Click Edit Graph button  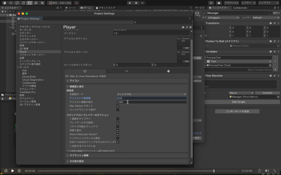pyautogui.click(x=238, y=102)
